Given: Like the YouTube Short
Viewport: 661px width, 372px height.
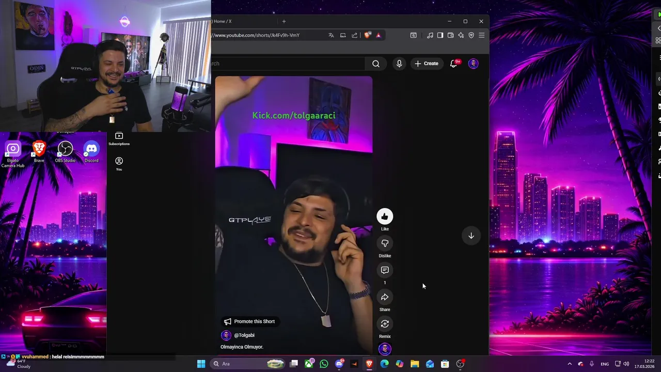Looking at the screenshot, I should click(x=385, y=216).
